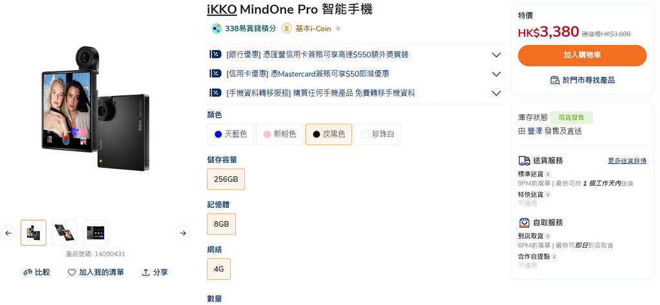Open the iKKO brand link

pyautogui.click(x=222, y=9)
